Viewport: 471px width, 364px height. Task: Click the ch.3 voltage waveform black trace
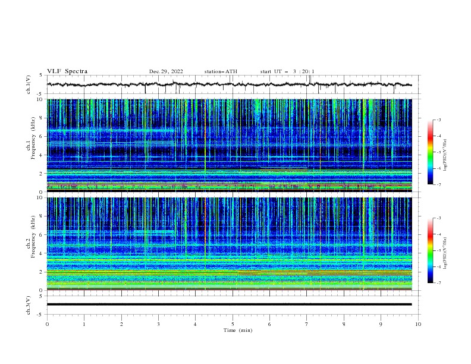tap(229, 305)
